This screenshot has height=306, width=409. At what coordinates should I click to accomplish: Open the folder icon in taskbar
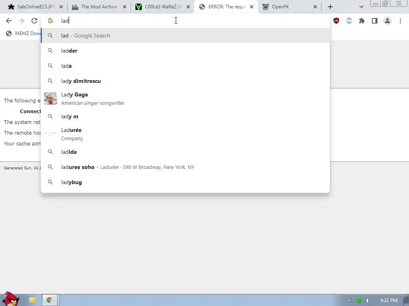[32, 300]
